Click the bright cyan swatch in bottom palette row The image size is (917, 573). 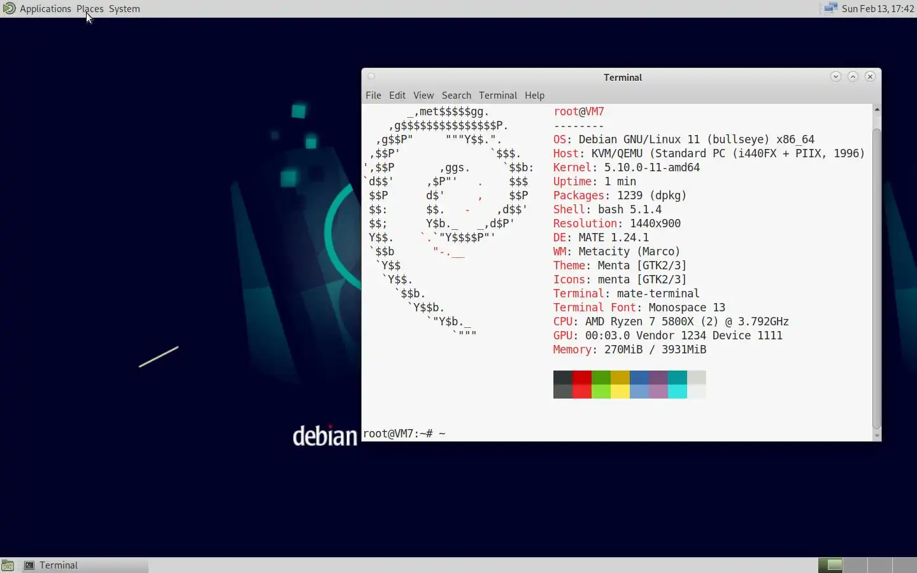pyautogui.click(x=678, y=392)
